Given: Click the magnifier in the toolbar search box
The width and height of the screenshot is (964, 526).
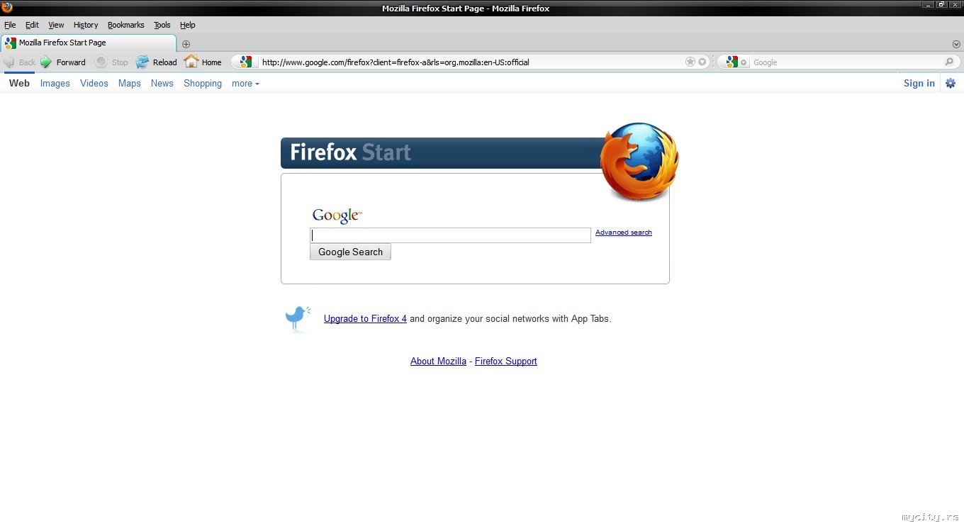Looking at the screenshot, I should coord(950,62).
